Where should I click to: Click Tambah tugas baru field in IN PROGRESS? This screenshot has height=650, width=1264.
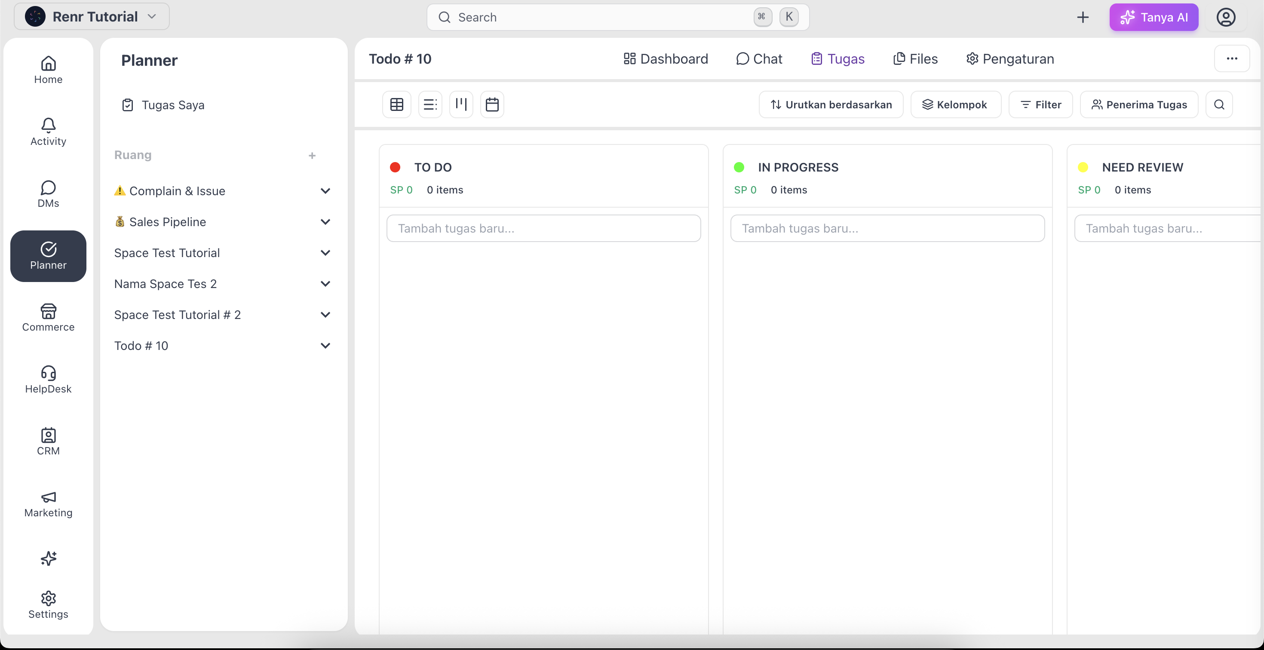[887, 228]
